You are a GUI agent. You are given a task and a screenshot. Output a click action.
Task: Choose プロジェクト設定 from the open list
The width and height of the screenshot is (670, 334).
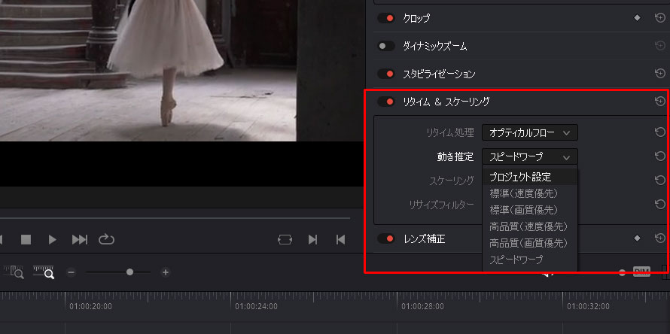coord(530,177)
